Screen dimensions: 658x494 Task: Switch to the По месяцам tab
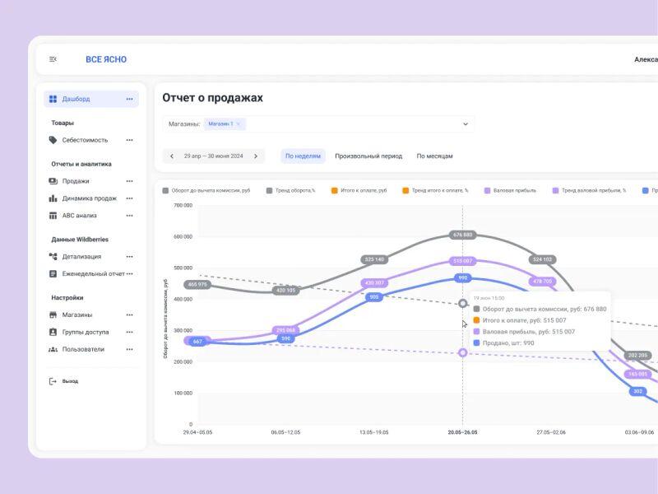point(434,156)
